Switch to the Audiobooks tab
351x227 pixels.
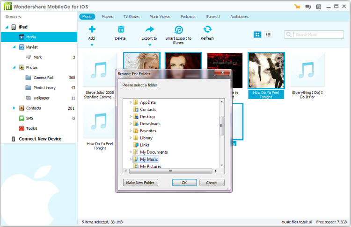[x=240, y=17]
